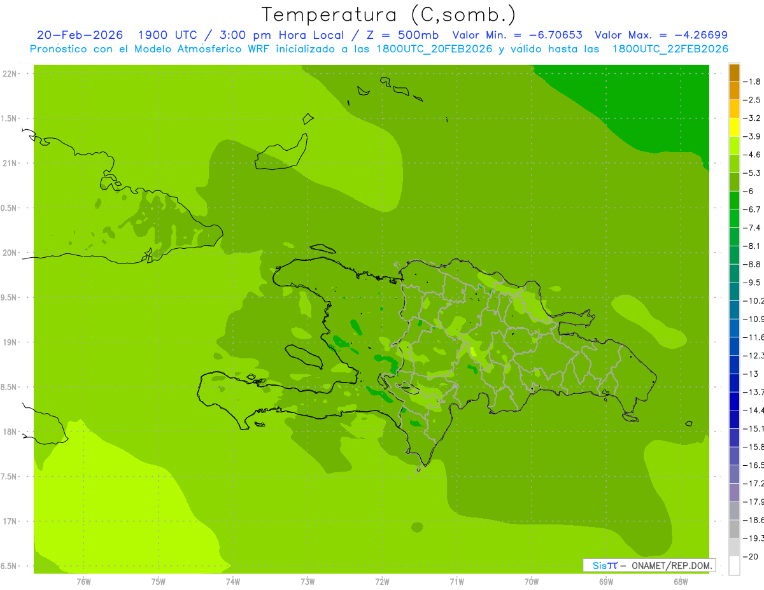Viewport: 764px width, 590px height.
Task: Click the "-4.6" colorbar value
Action: pos(753,155)
